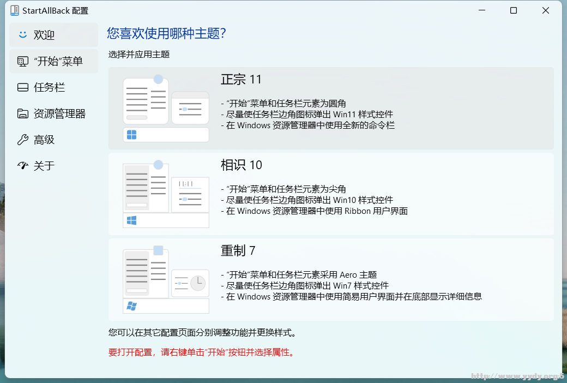567x383 pixels.
Task: Click the line about Win11 样式控件
Action: tap(307, 115)
